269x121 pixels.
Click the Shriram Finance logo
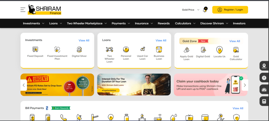point(44,9)
